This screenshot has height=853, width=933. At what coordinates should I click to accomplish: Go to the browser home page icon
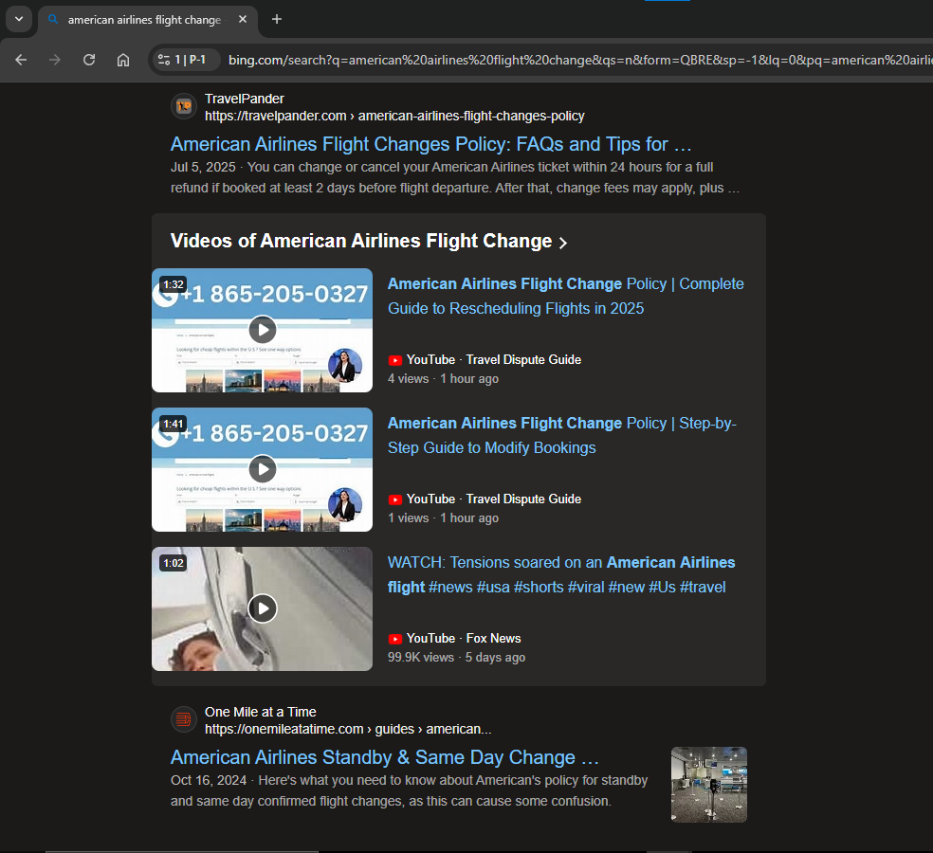pos(123,60)
